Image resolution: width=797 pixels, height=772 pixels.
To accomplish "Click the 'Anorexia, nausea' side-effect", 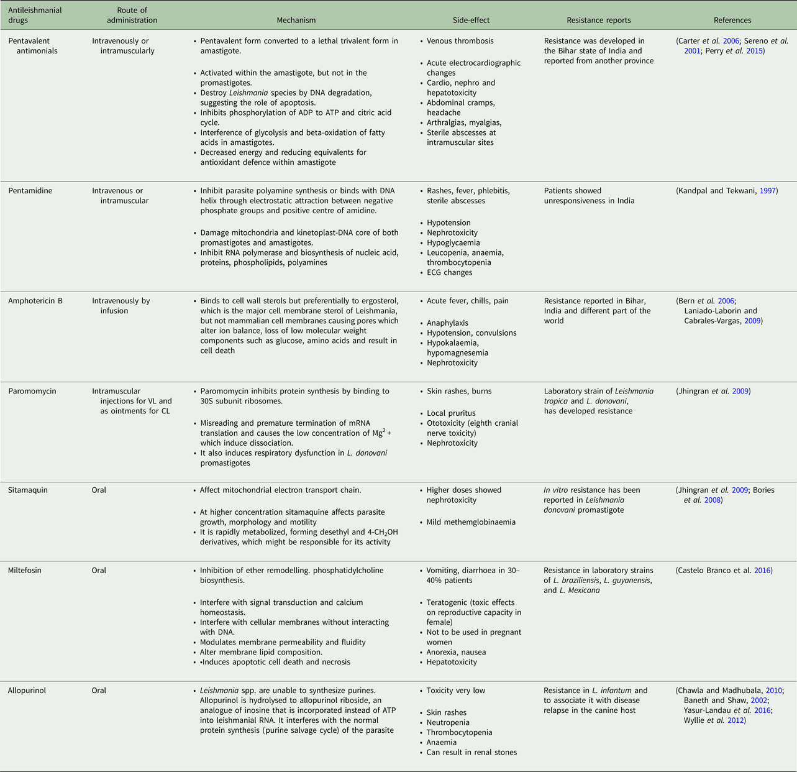I will 457,653.
